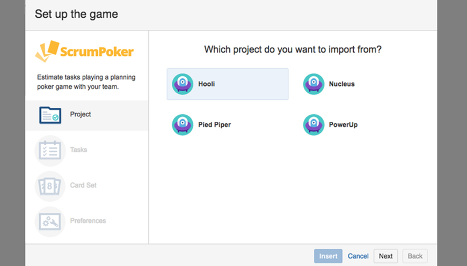
Task: Switch to the Card Set step
Action: coord(83,186)
